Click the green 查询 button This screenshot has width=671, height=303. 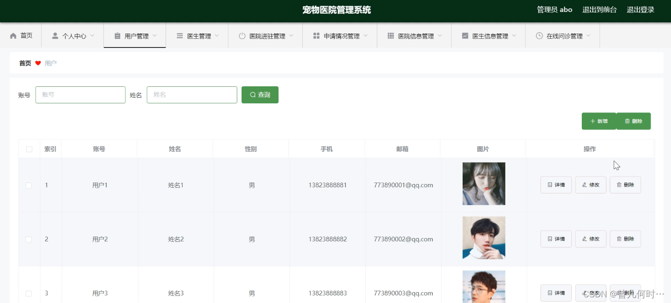(260, 95)
